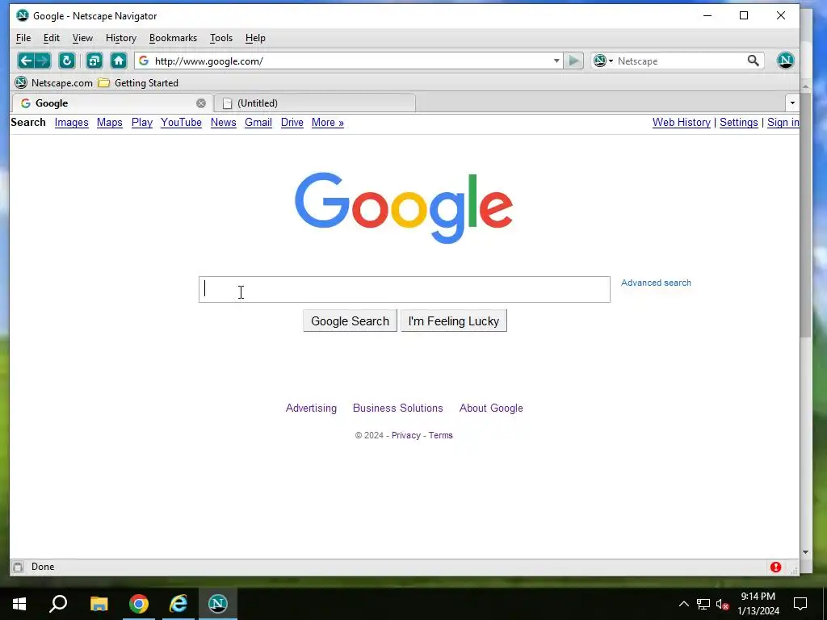Open the Play link
Viewport: 827px width, 620px height.
pos(142,123)
